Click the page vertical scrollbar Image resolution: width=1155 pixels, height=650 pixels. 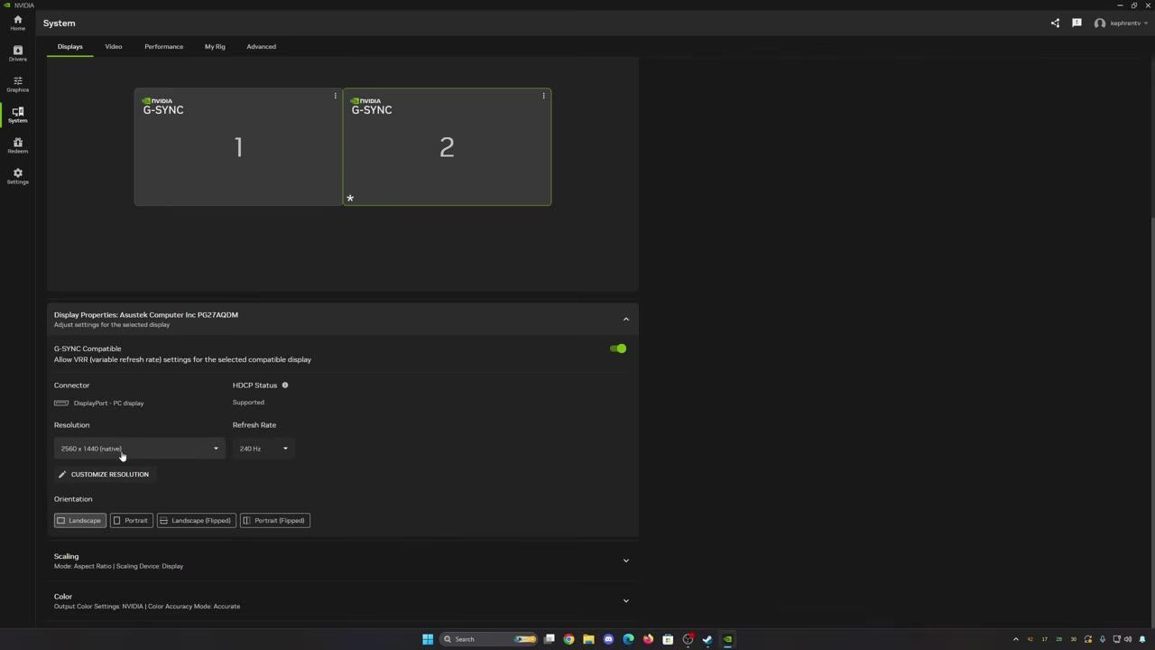click(x=1151, y=422)
